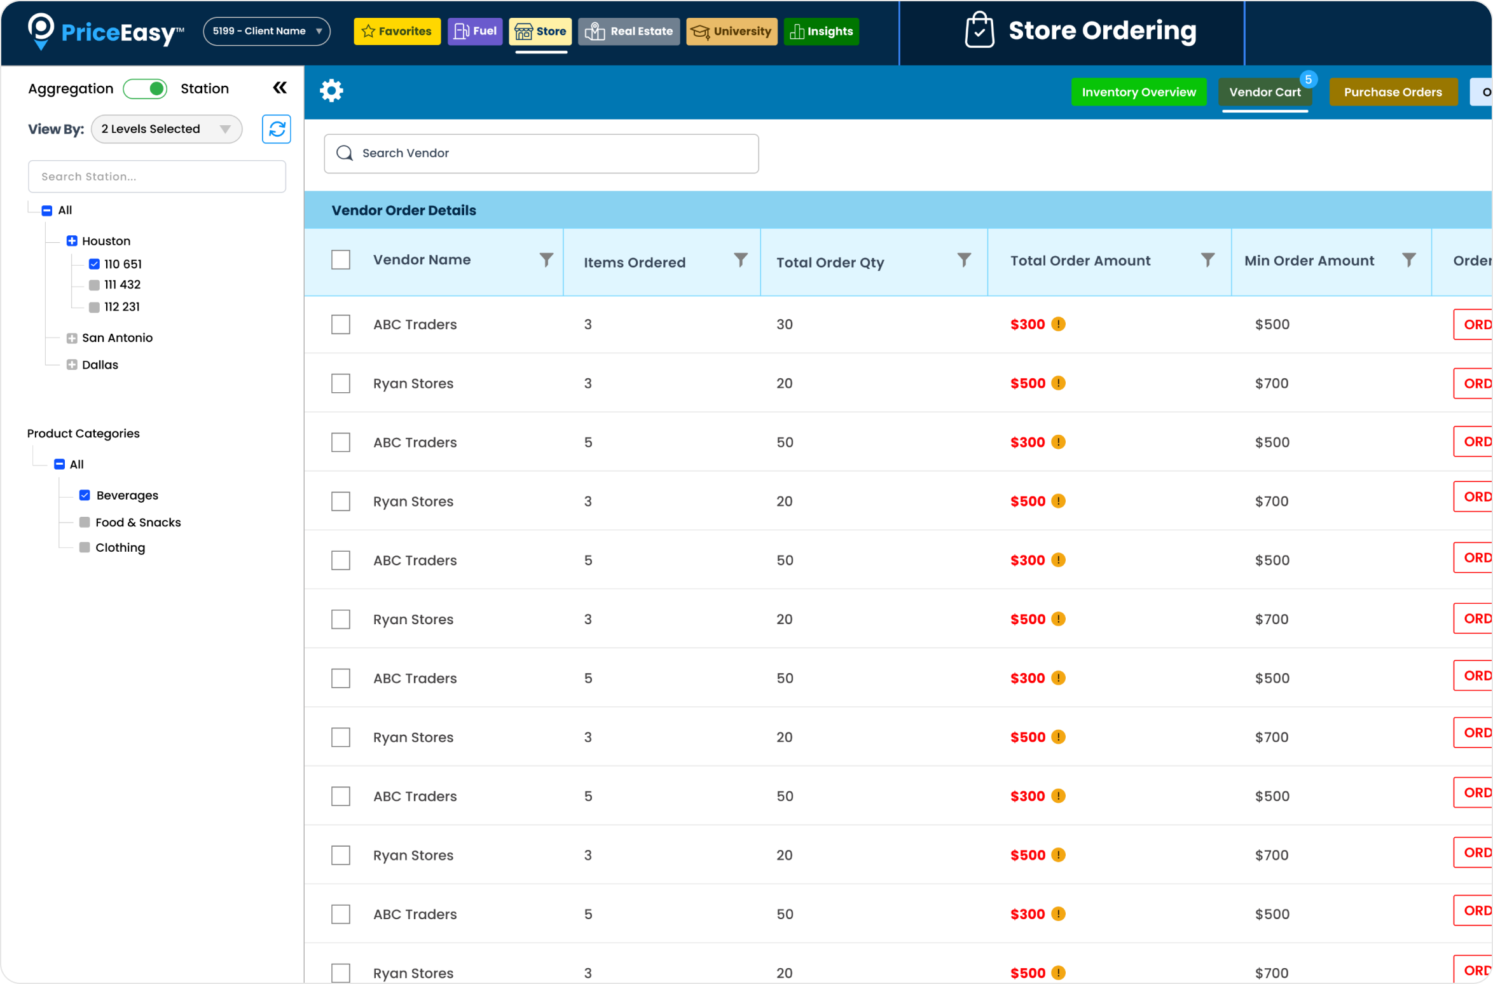Go to the University module

click(x=732, y=31)
